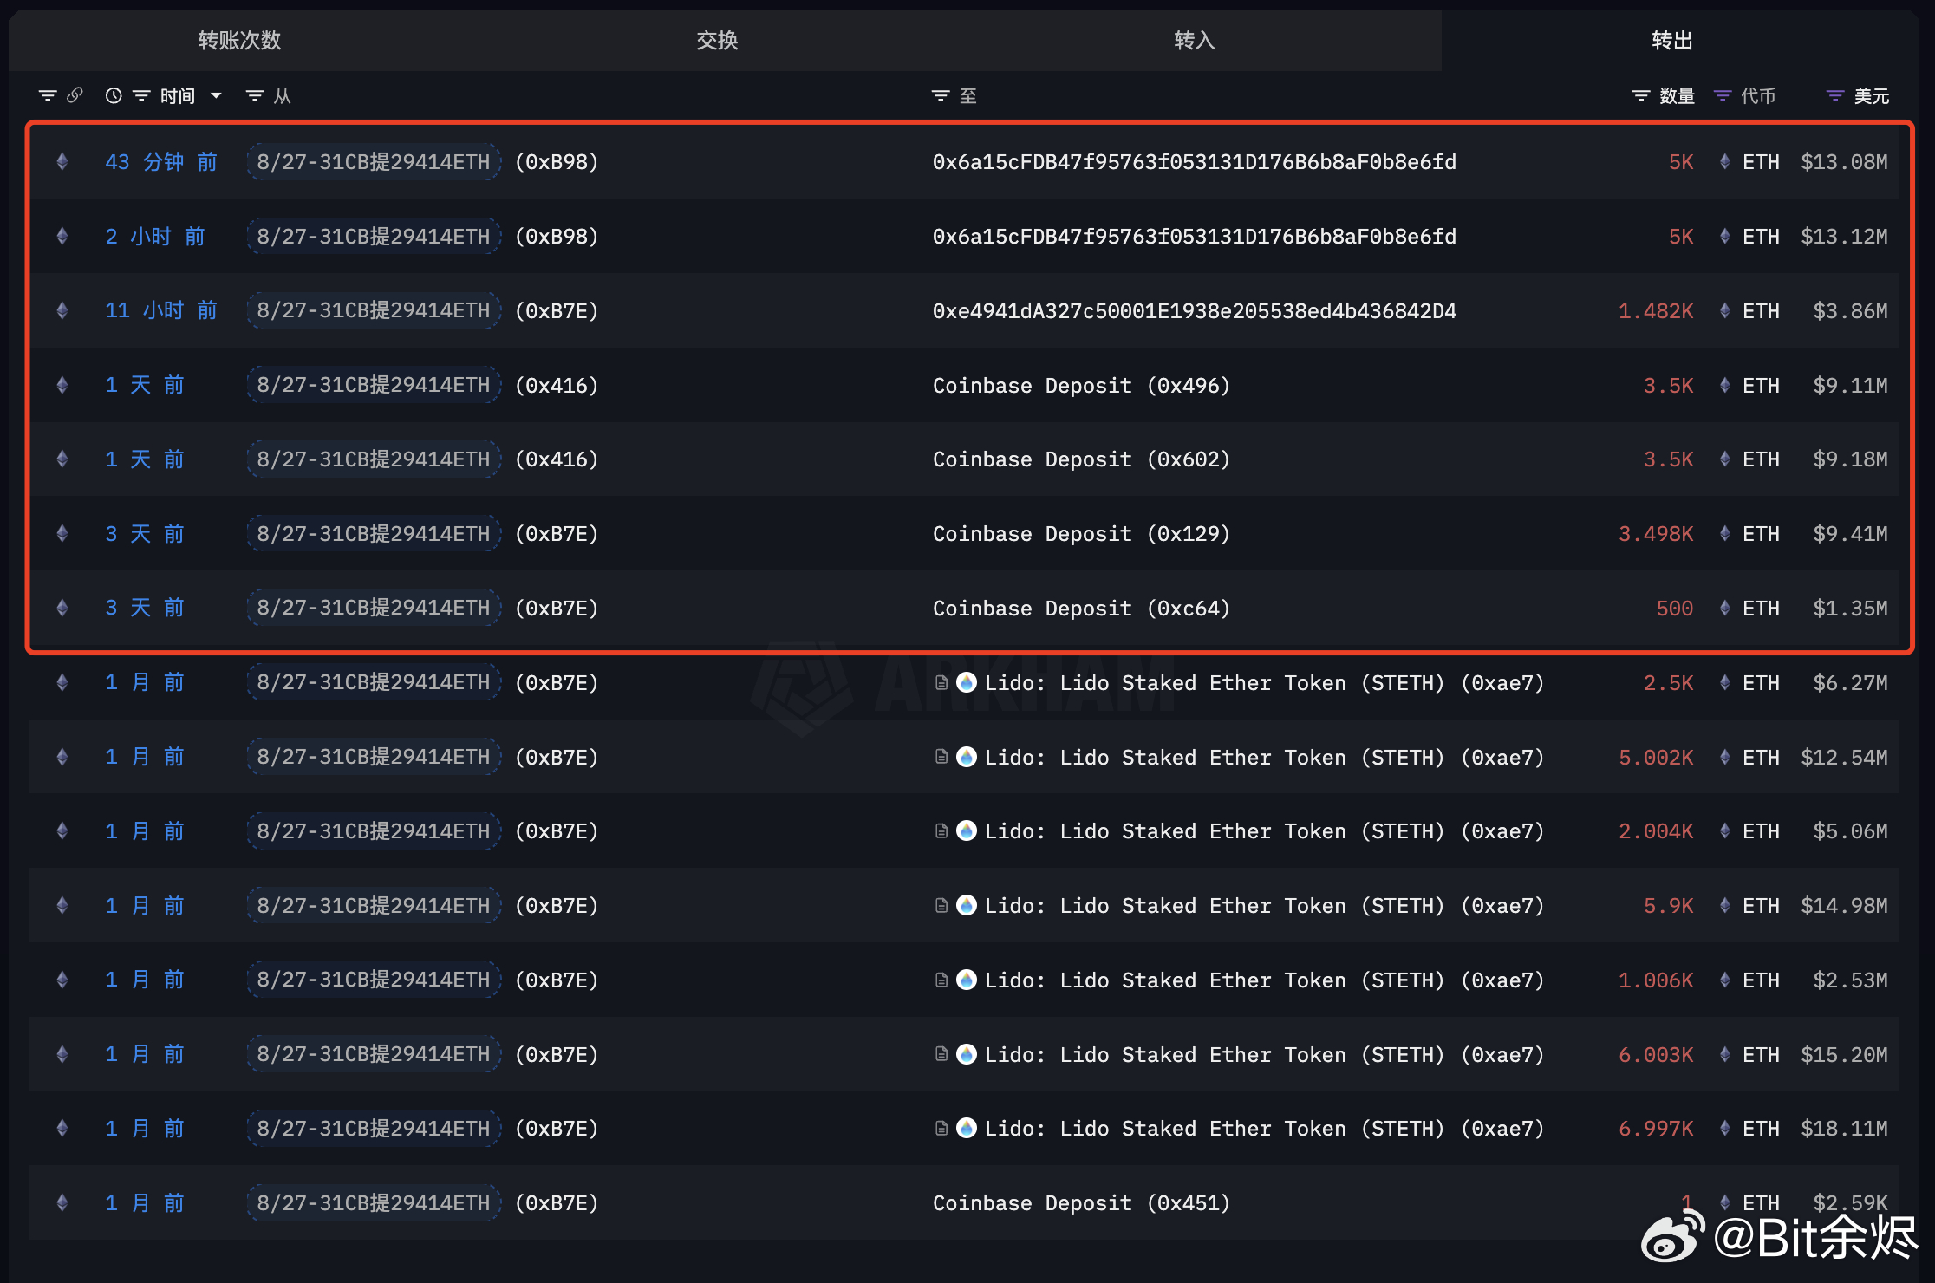The height and width of the screenshot is (1283, 1935).
Task: Open the 时间 column filter icon
Action: tap(141, 95)
